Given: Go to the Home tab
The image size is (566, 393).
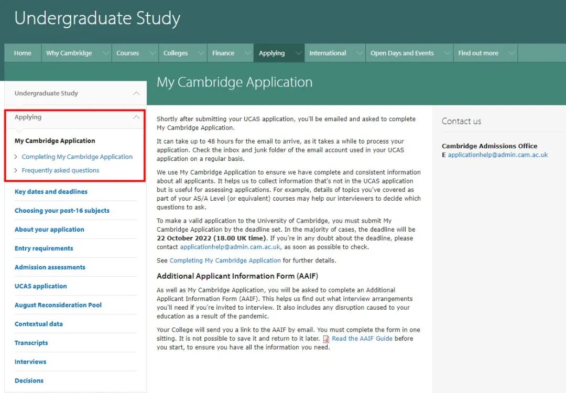Looking at the screenshot, I should (x=23, y=53).
